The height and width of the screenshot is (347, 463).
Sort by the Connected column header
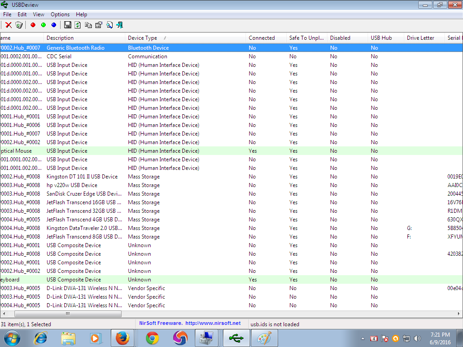pyautogui.click(x=266, y=38)
